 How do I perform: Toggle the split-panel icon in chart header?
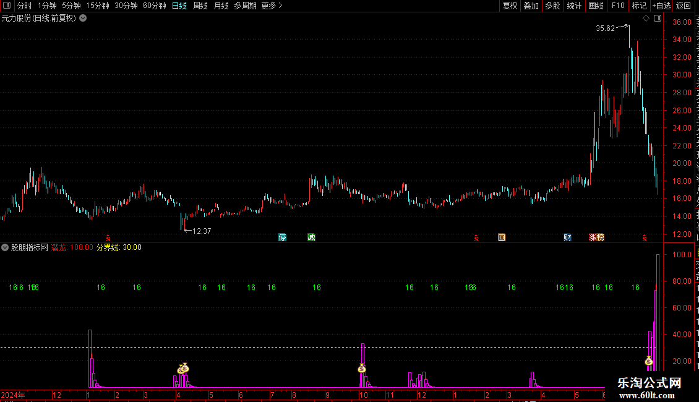(658, 19)
